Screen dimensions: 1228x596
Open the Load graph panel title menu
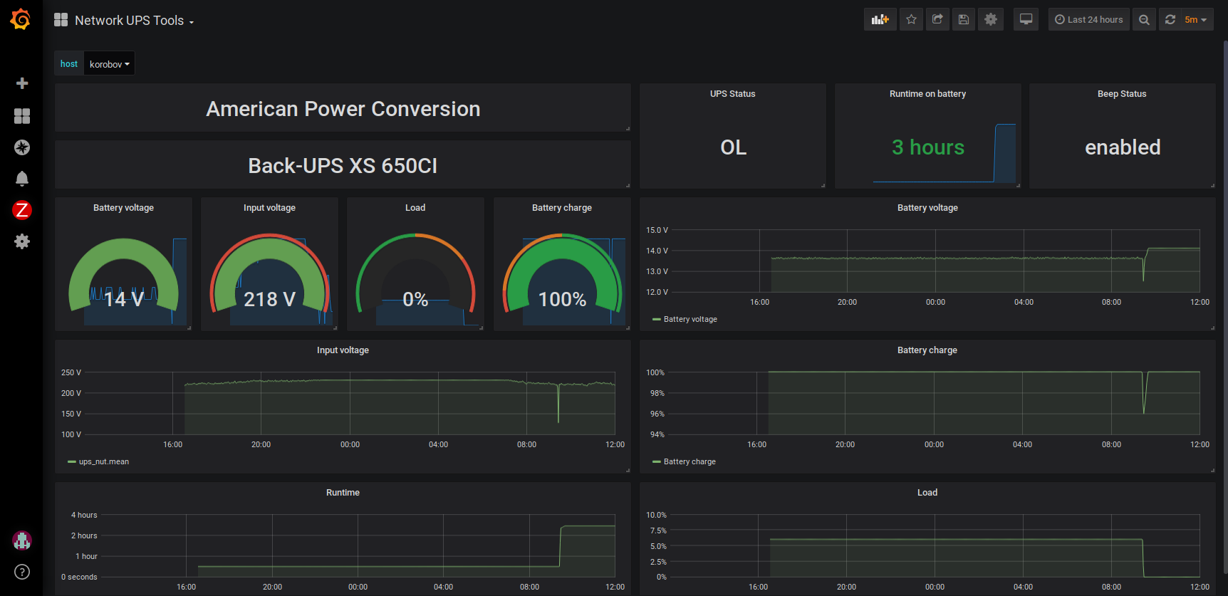pyautogui.click(x=927, y=493)
